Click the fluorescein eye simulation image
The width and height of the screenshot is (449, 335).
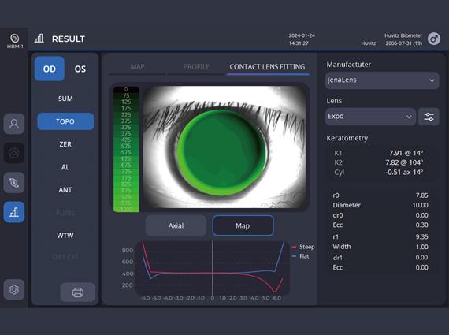coord(224,147)
